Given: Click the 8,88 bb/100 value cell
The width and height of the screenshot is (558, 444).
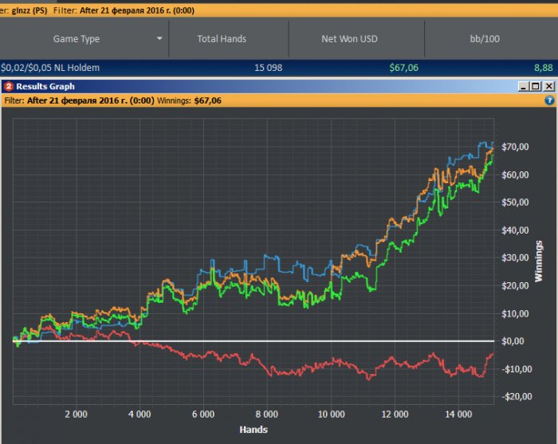Looking at the screenshot, I should point(542,69).
